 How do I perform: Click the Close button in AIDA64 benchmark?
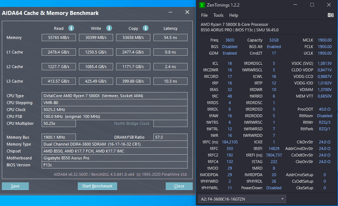pyautogui.click(x=179, y=186)
